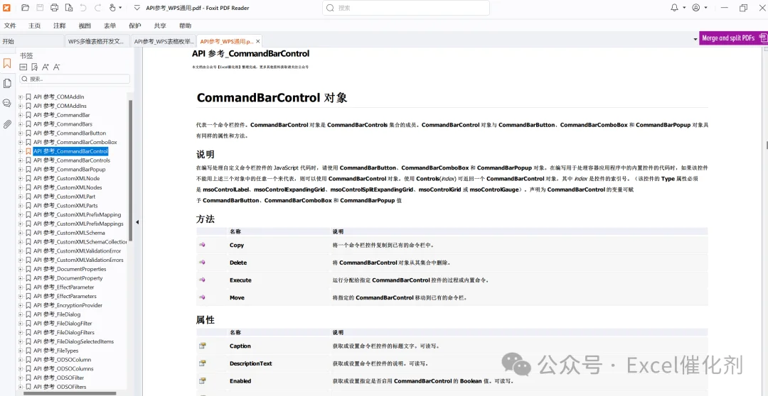Select the Hand tool icon
Viewport: 768px width, 396px height.
(112, 8)
